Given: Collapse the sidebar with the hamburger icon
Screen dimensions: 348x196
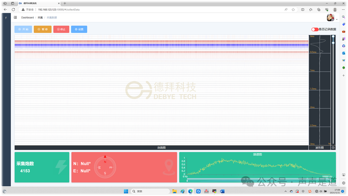Looking at the screenshot, I should pos(15,17).
